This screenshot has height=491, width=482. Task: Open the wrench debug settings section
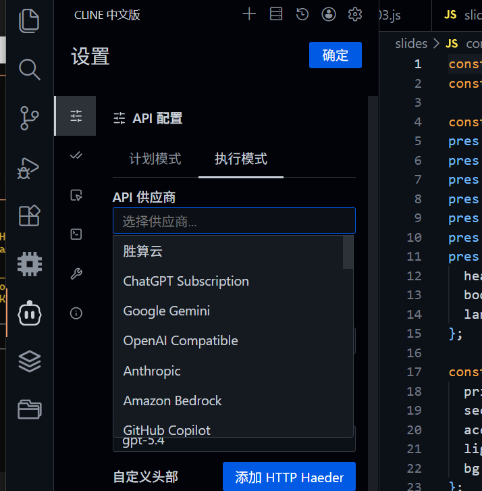[76, 274]
